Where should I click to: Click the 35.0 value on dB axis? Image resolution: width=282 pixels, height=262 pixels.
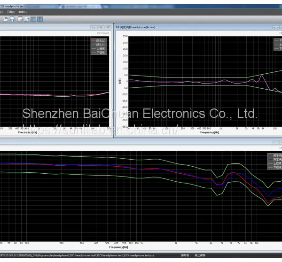[125, 36]
